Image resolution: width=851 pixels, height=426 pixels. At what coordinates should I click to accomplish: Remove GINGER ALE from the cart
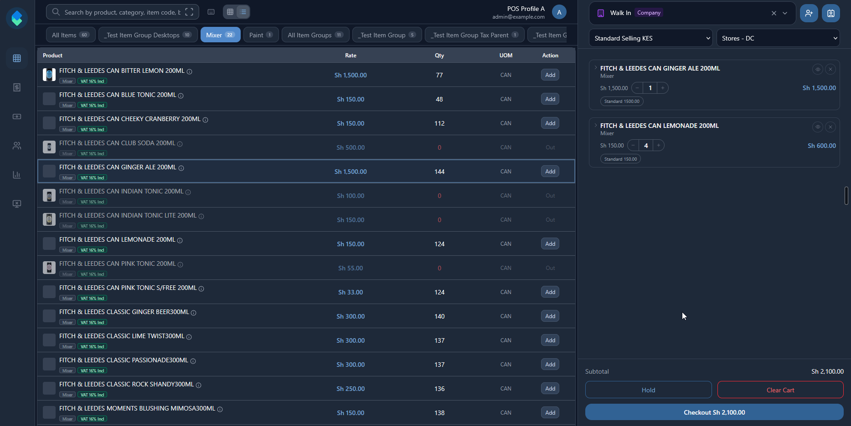[x=830, y=69]
